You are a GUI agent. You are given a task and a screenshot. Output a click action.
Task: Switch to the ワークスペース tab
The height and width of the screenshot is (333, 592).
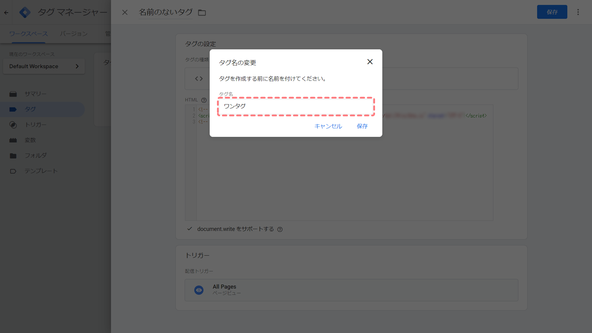pos(28,34)
